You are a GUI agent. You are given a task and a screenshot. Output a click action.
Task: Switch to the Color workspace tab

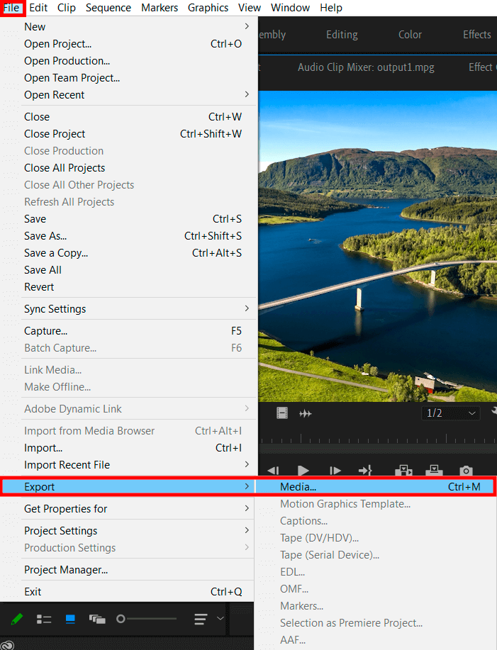point(410,35)
